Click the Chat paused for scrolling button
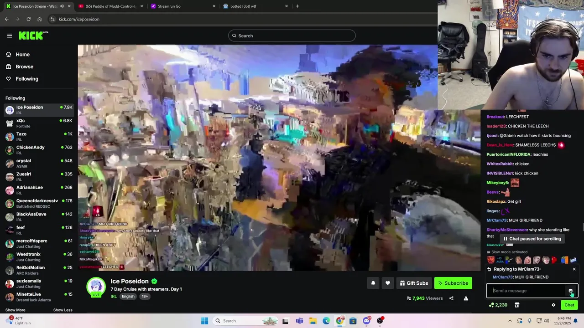 coord(532,239)
